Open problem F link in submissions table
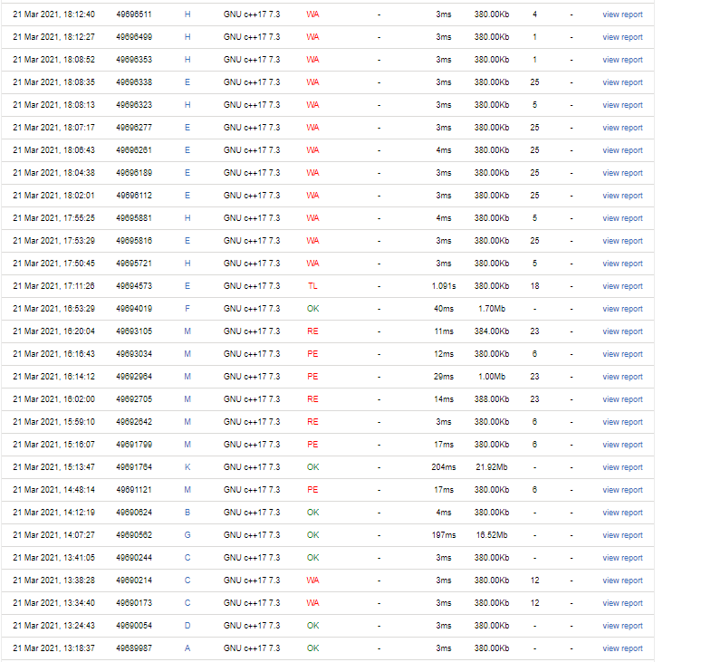Viewport: 701px width, 662px height. tap(187, 309)
